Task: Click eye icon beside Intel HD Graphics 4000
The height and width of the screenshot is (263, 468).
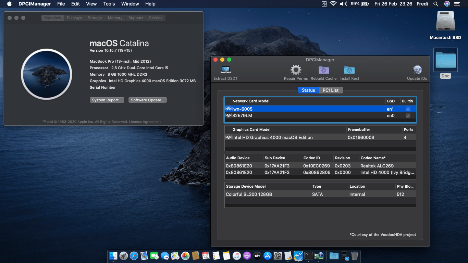Action: tap(229, 137)
